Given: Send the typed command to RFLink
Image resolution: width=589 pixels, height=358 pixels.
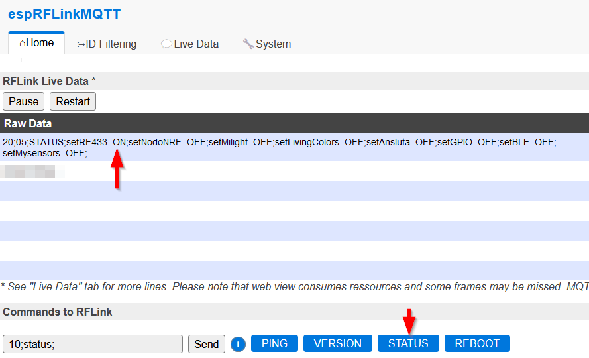Looking at the screenshot, I should [x=206, y=344].
